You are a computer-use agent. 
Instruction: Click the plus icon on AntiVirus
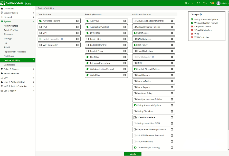[125, 21]
